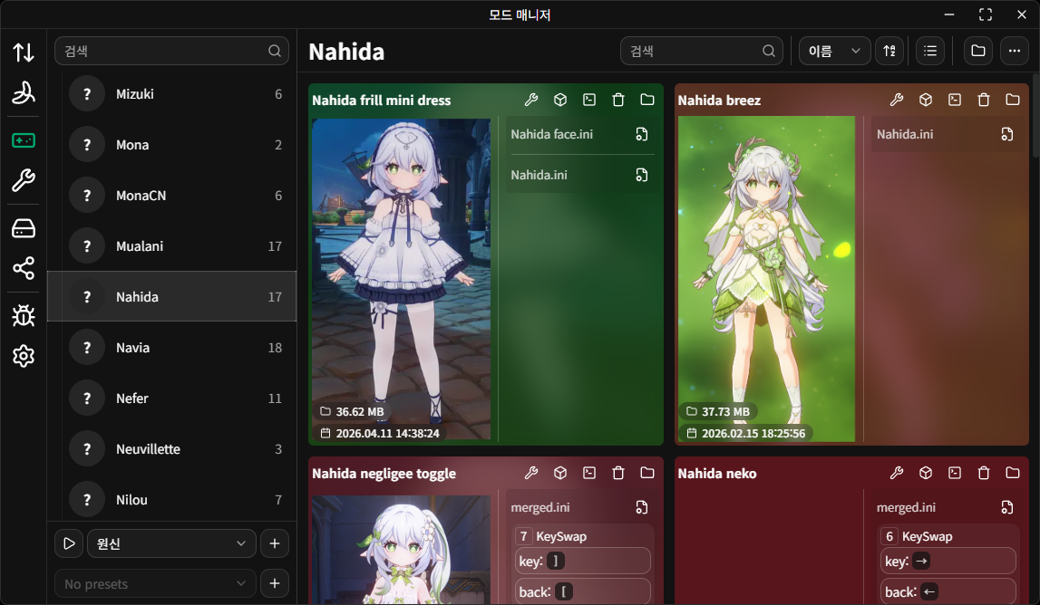Add preset with plus beside No presets

click(x=275, y=584)
